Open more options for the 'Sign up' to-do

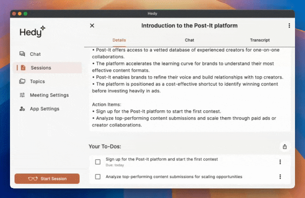tap(280, 162)
